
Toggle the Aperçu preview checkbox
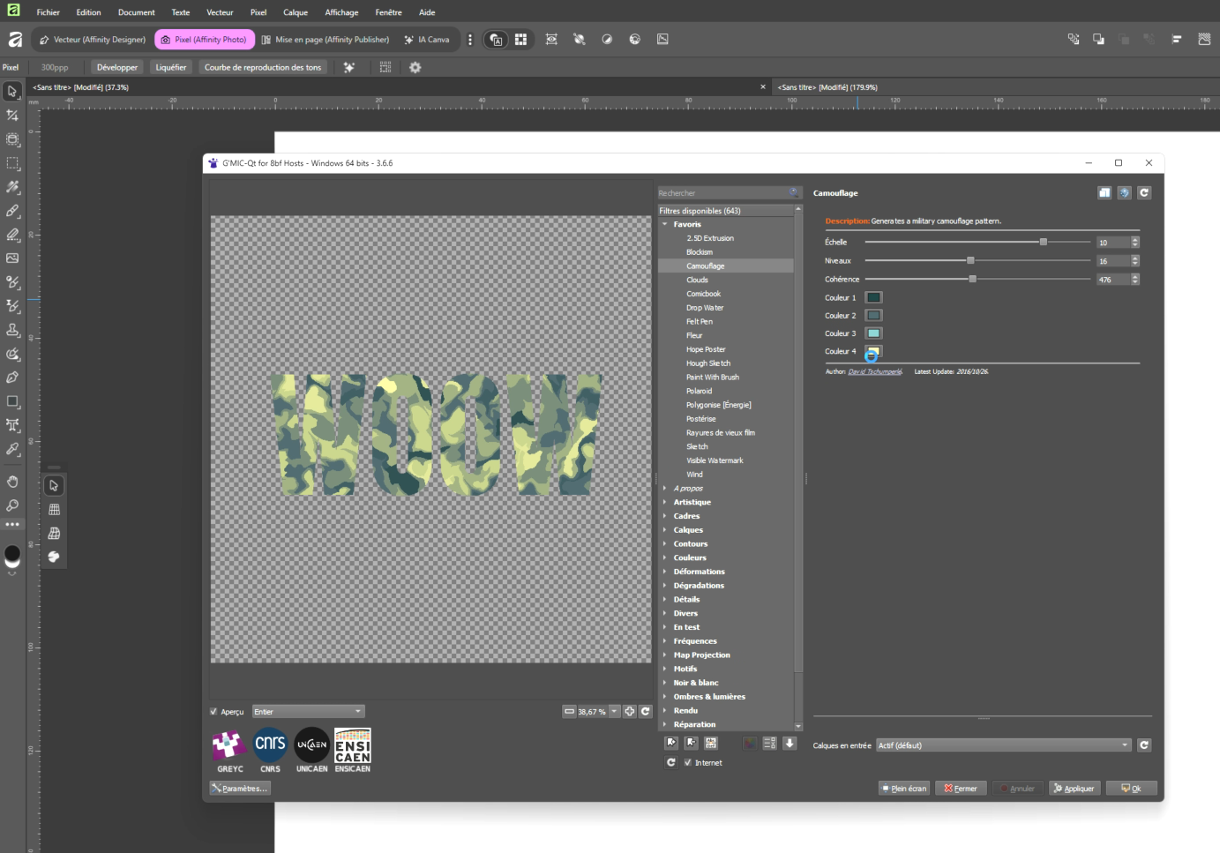pyautogui.click(x=213, y=712)
